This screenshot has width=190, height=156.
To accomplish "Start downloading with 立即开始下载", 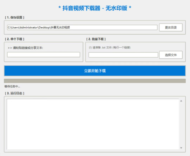I will pyautogui.click(x=95, y=71).
